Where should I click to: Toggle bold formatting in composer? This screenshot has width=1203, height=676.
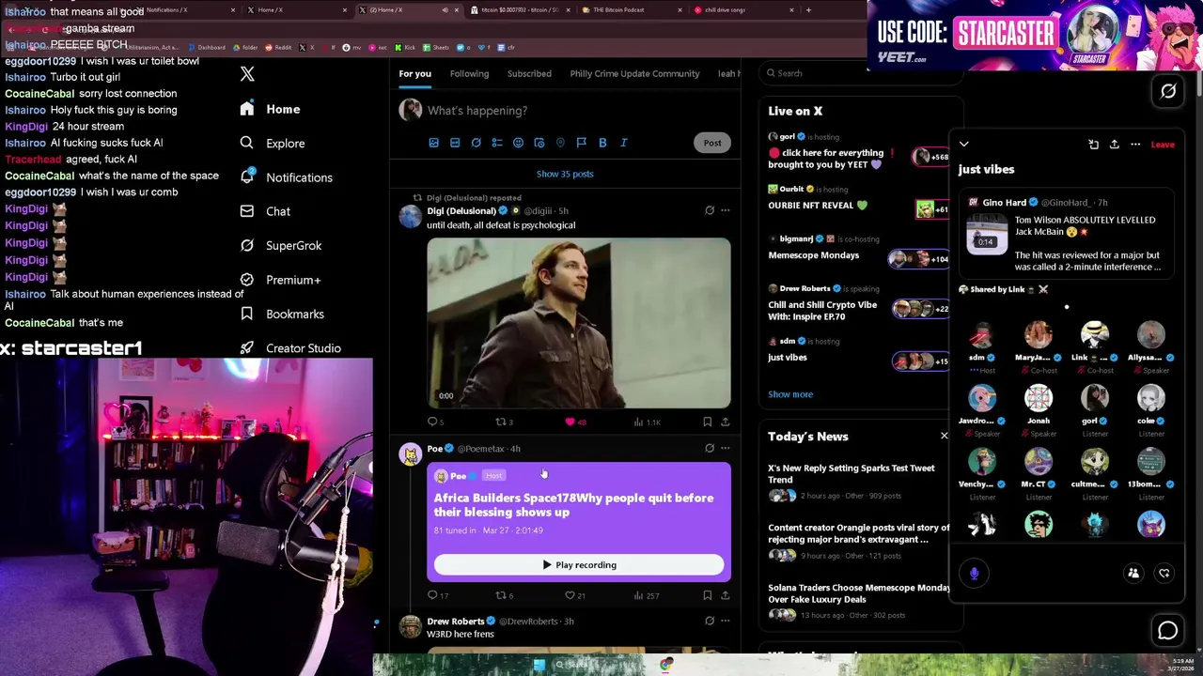pyautogui.click(x=602, y=143)
